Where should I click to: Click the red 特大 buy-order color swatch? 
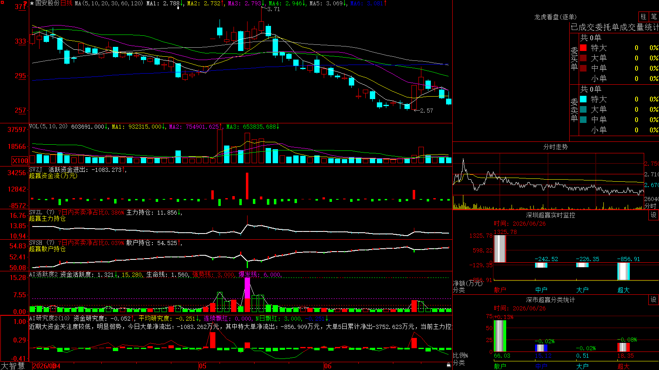coord(583,48)
